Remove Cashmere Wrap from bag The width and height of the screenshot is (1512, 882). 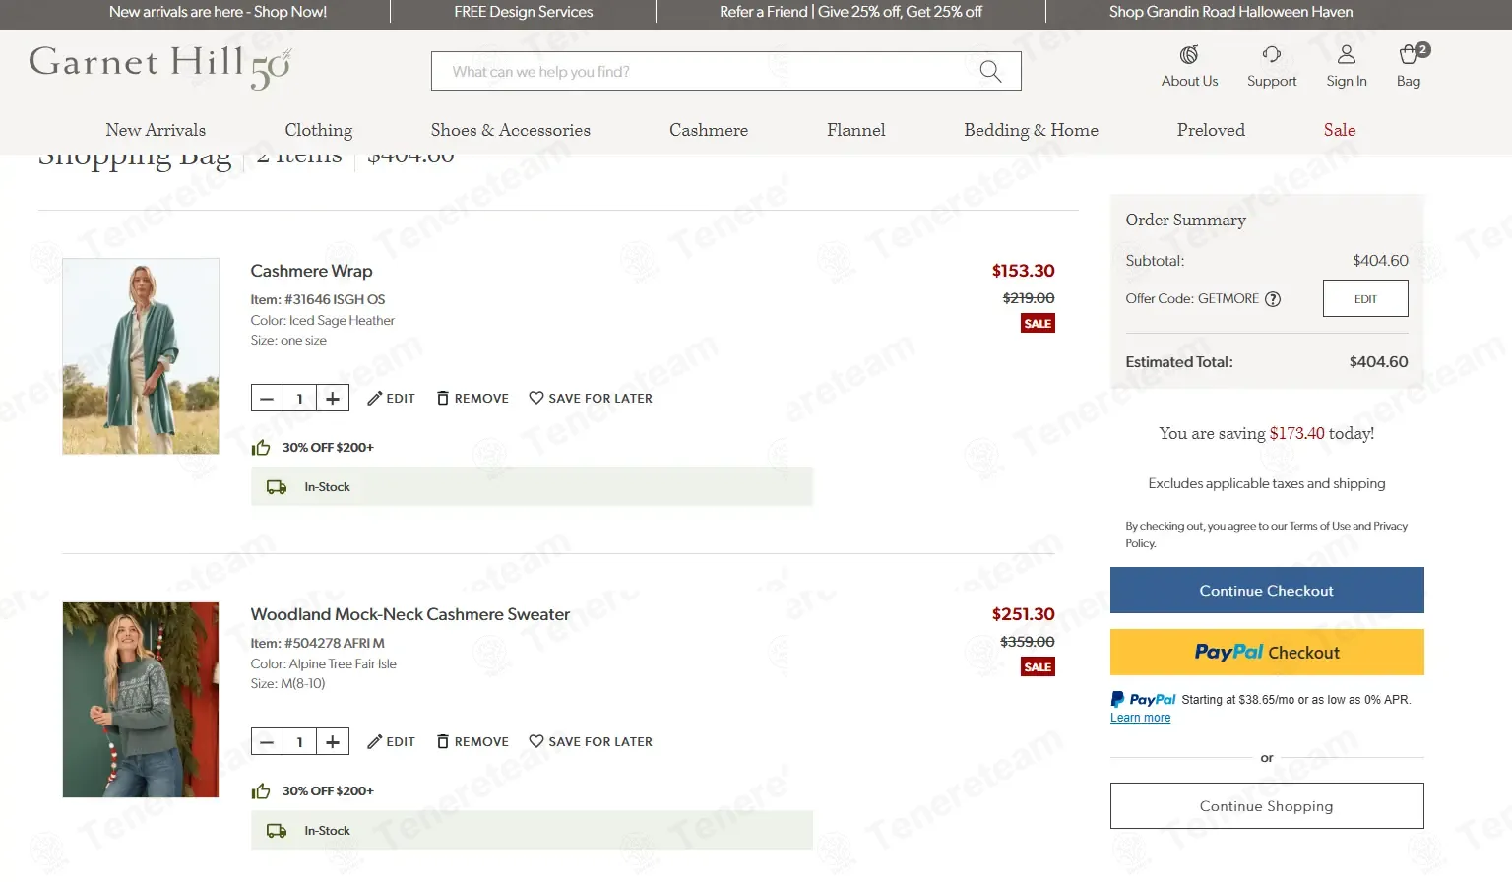click(x=472, y=399)
